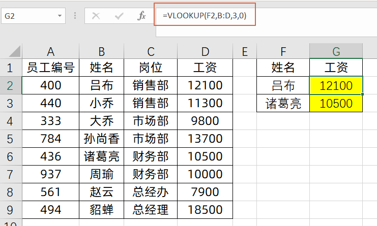Image resolution: width=377 pixels, height=226 pixels.
Task: Select row 4 header
Action: coord(11,121)
